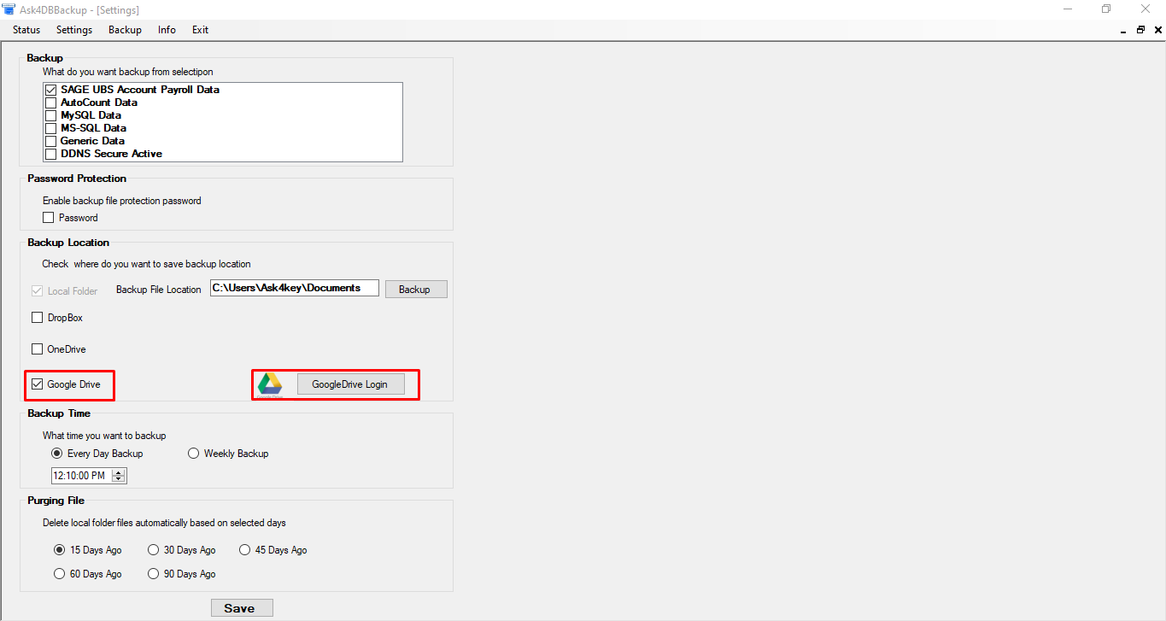Check the OneDrive location option

point(37,349)
